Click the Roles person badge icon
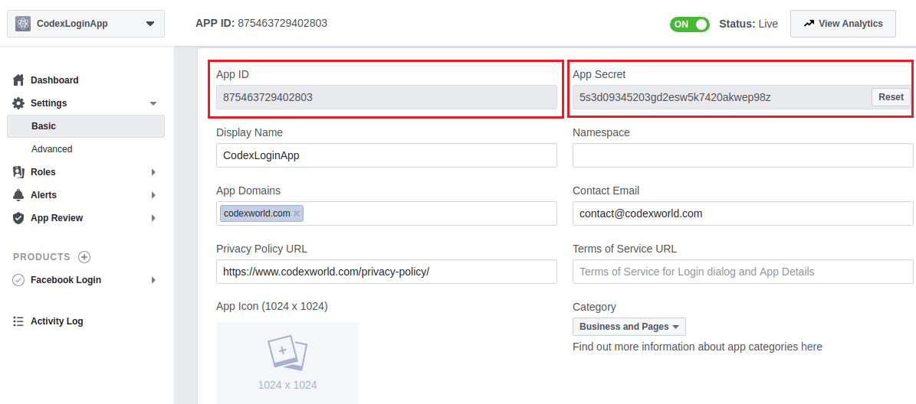This screenshot has width=916, height=404. pyautogui.click(x=18, y=172)
